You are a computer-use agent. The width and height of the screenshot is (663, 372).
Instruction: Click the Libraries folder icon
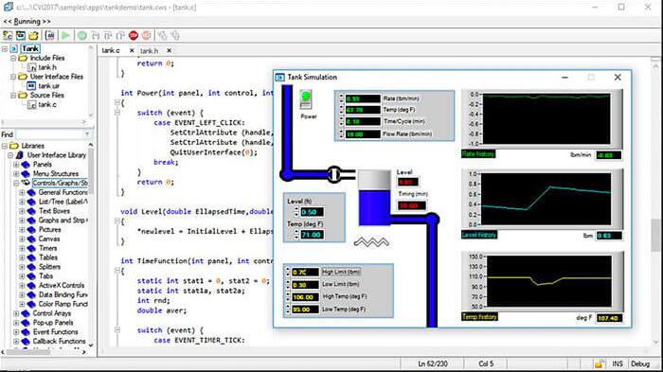[14, 146]
